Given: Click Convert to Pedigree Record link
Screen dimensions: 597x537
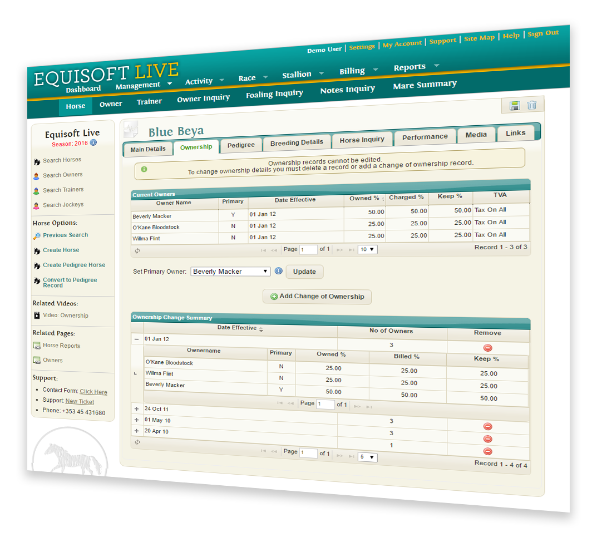Looking at the screenshot, I should (70, 282).
